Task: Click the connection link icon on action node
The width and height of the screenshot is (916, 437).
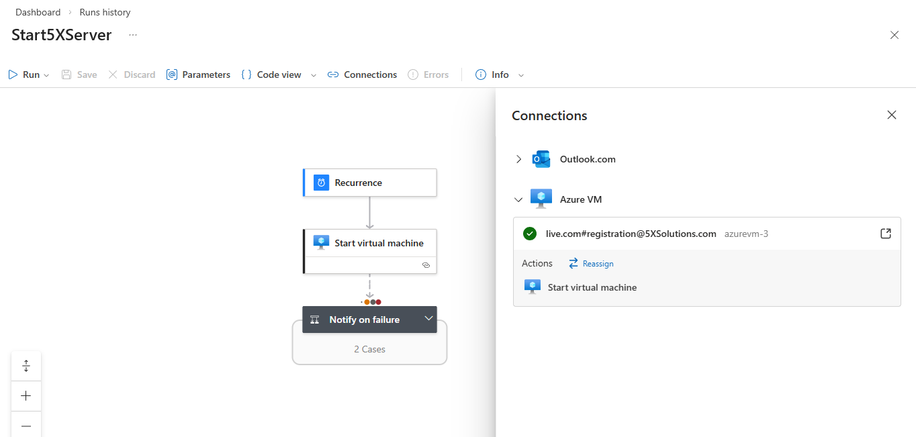Action: pyautogui.click(x=426, y=265)
